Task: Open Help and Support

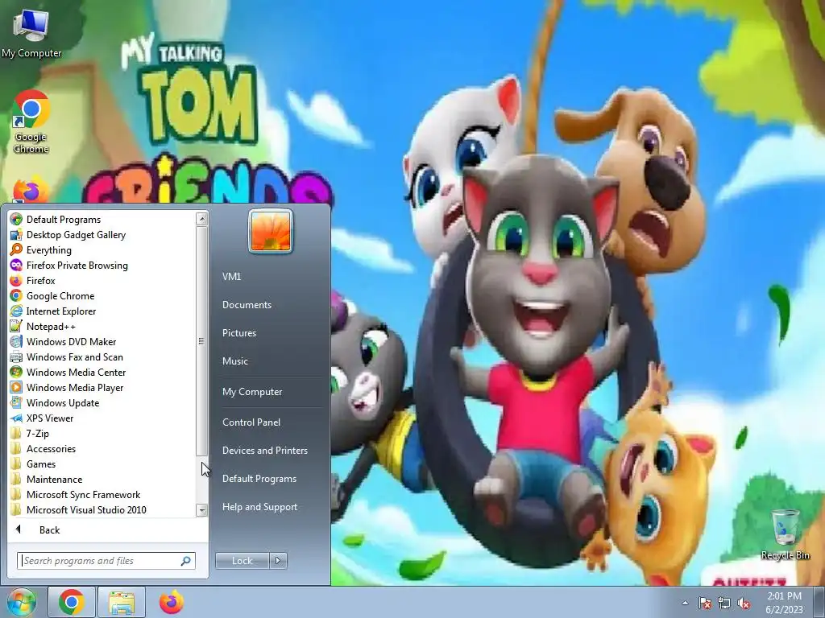Action: pos(259,507)
